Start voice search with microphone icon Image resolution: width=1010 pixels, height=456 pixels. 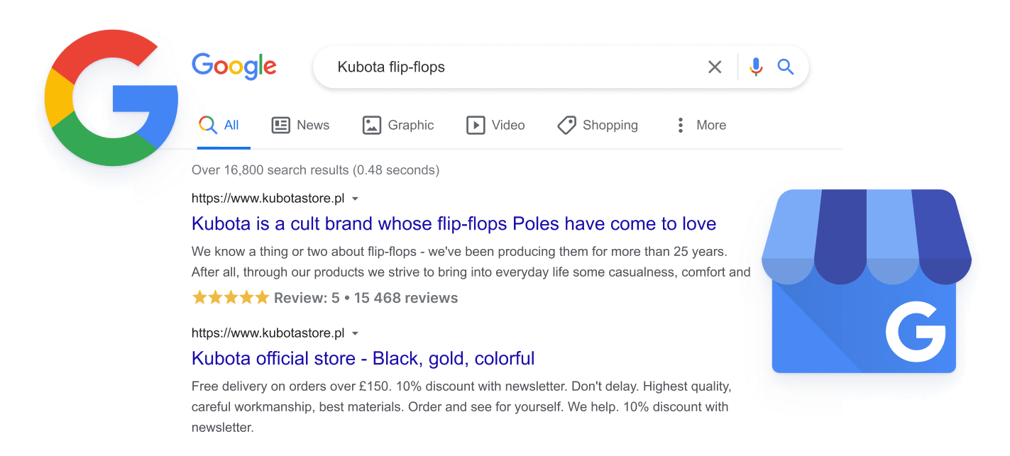click(x=756, y=67)
